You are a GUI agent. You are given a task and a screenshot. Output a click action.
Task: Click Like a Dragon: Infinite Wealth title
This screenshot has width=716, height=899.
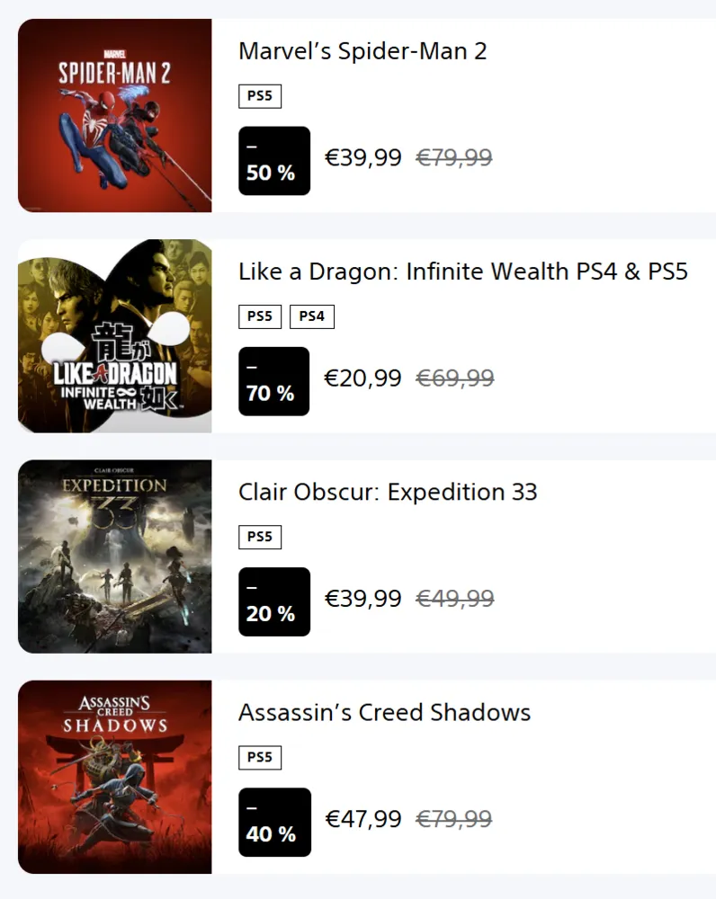coord(462,271)
